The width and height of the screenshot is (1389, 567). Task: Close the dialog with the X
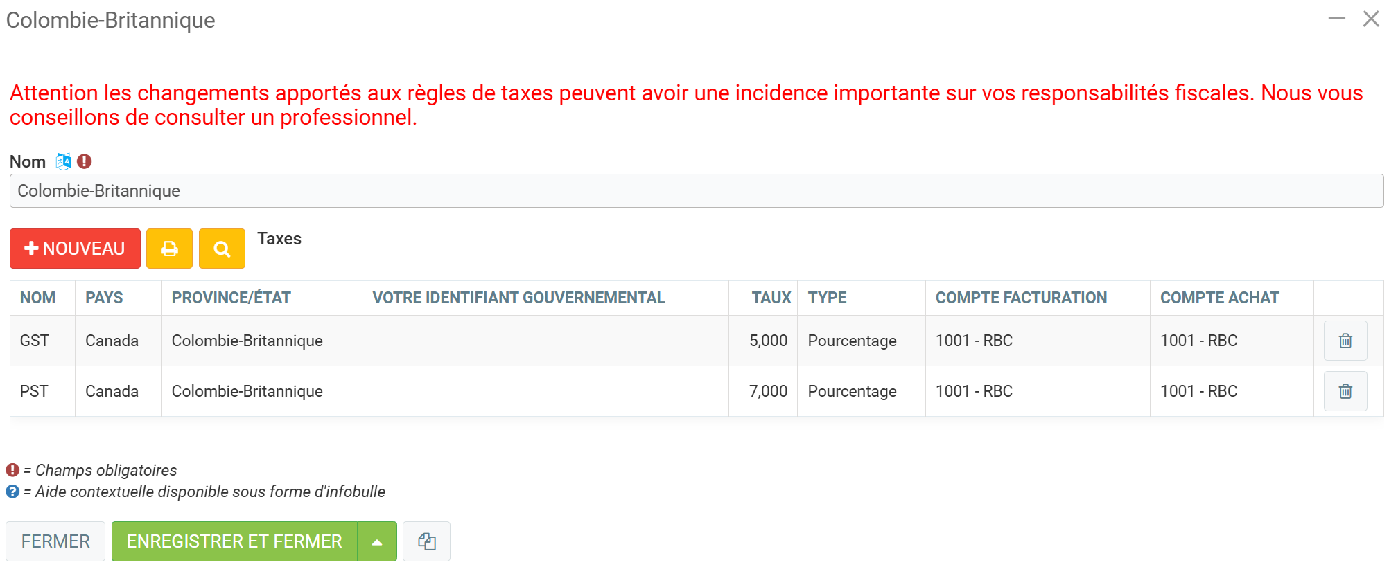1370,19
